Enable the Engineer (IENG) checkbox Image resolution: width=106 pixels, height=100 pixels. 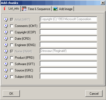pos(12,45)
